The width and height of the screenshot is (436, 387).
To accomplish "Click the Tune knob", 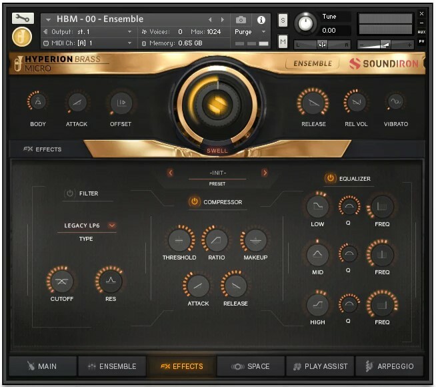I will tap(305, 23).
